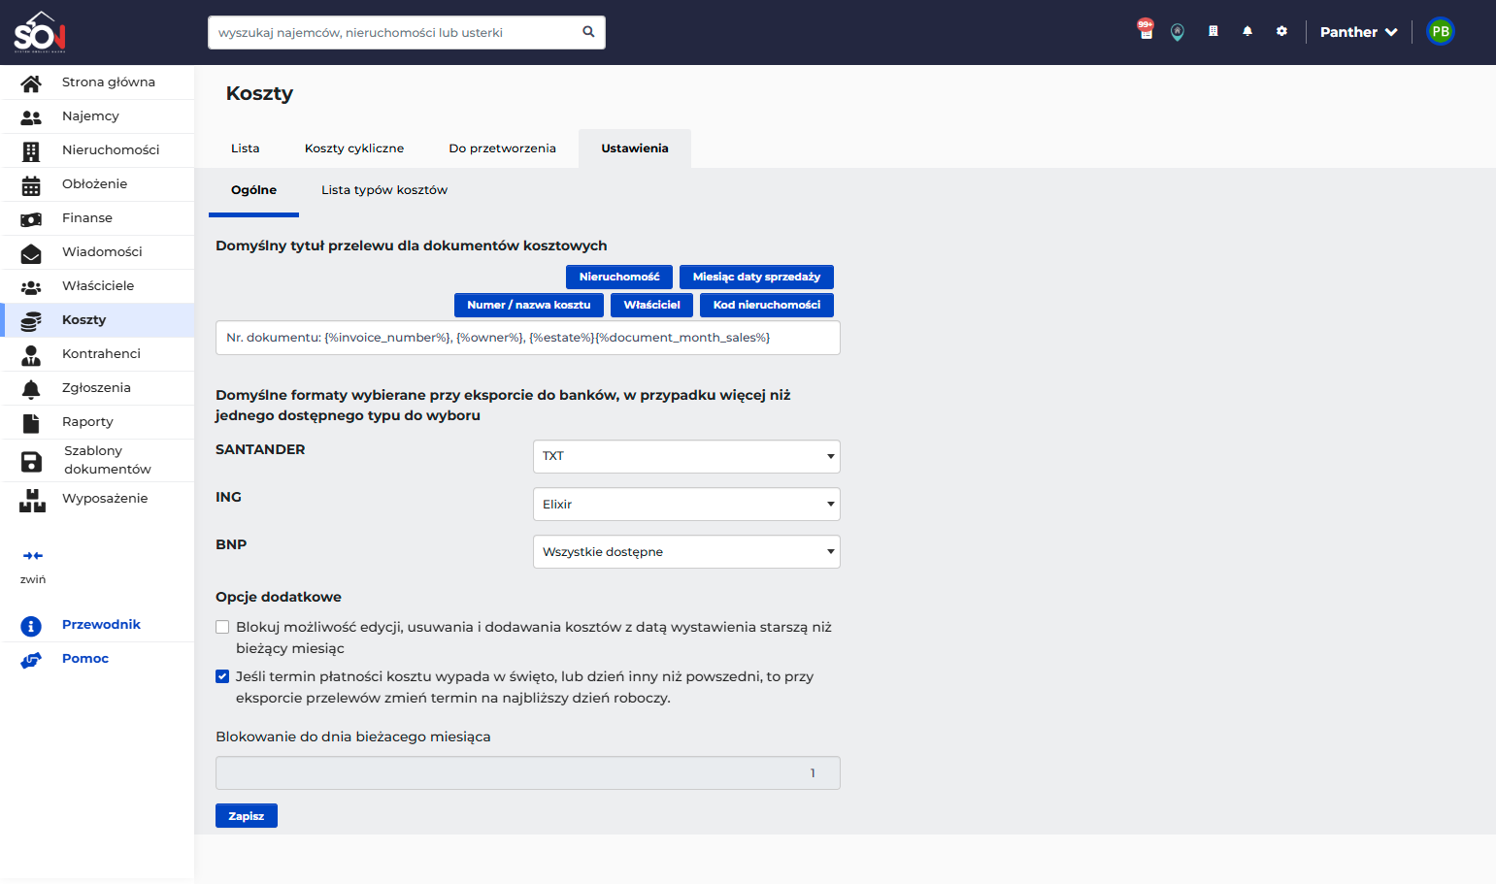
Task: Click the search magnifier icon
Action: (588, 32)
